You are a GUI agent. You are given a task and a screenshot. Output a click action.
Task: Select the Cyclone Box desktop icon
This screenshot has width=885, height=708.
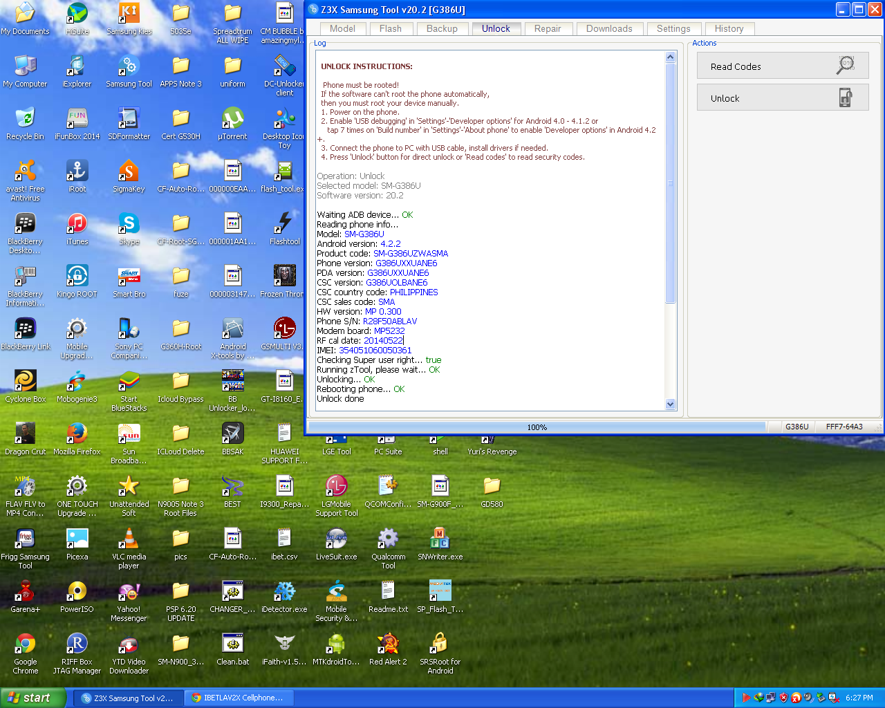click(25, 382)
